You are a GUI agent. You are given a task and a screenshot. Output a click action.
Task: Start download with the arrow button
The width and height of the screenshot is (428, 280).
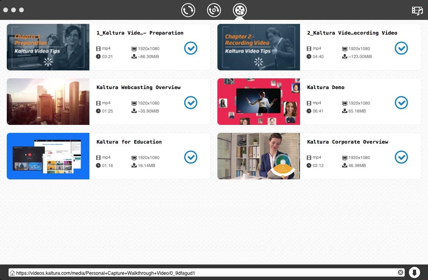click(414, 272)
